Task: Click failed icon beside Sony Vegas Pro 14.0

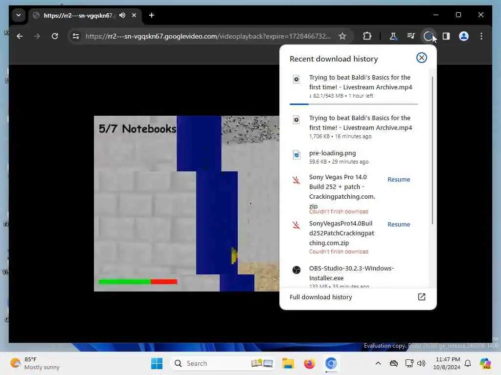Action: 296,180
